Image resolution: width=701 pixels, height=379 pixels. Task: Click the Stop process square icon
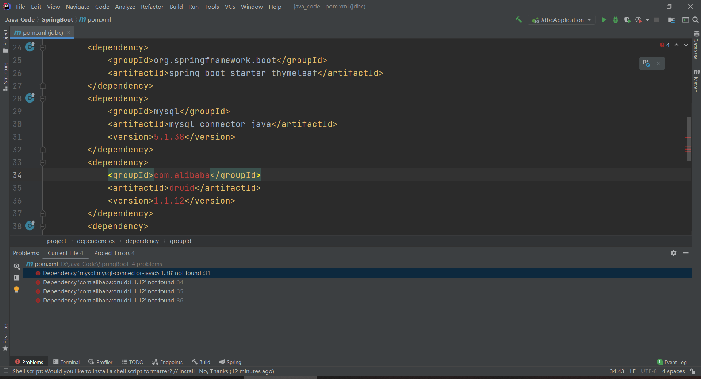(656, 20)
